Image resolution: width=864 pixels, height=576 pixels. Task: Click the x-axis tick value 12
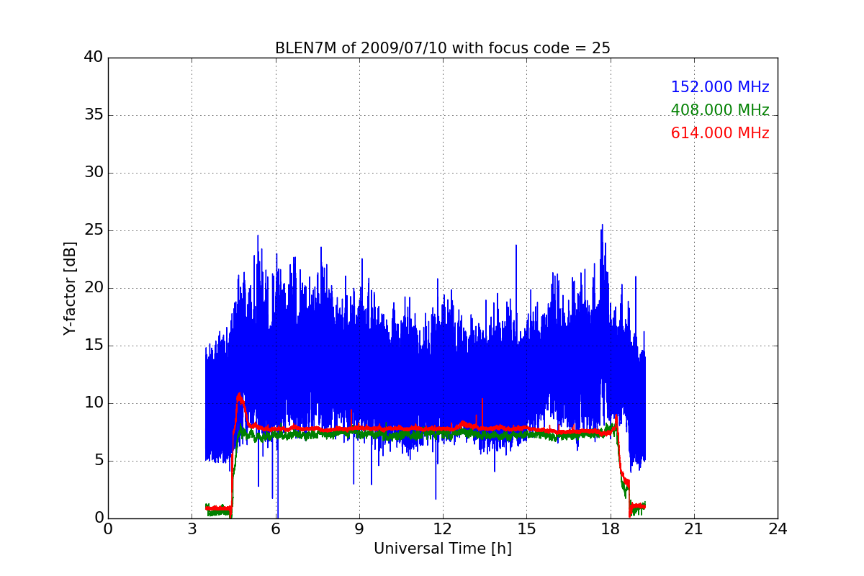tap(443, 529)
